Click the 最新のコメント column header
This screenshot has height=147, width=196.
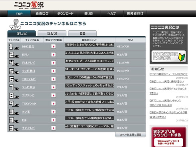(89, 40)
